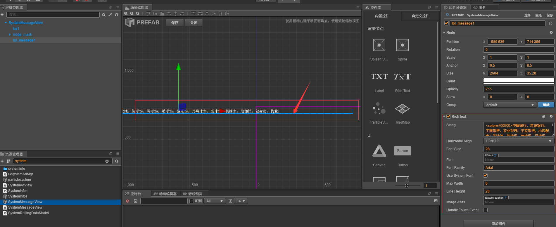Collapse the RichText component section
The width and height of the screenshot is (556, 227).
click(444, 117)
